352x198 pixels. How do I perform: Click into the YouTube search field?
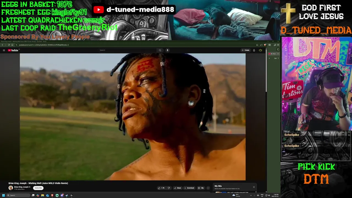128,50
